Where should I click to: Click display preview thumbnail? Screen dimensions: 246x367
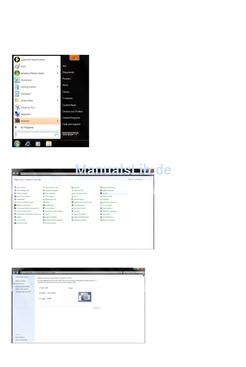85,297
